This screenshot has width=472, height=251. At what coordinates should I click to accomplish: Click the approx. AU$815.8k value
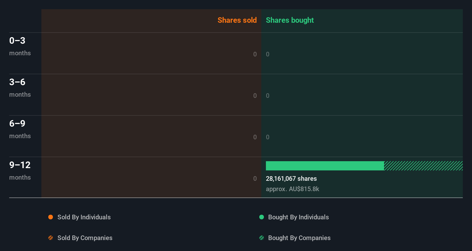[x=292, y=189]
